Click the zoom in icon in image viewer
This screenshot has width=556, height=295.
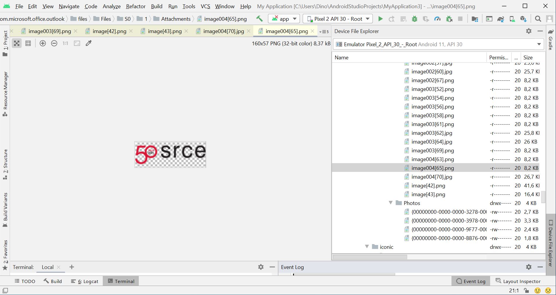(x=43, y=43)
